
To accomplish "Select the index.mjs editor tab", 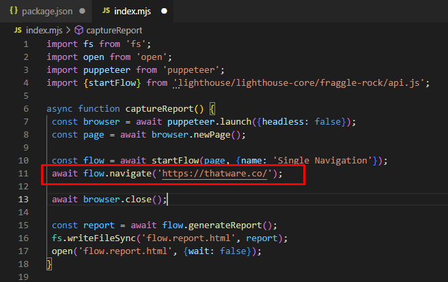I will (132, 12).
